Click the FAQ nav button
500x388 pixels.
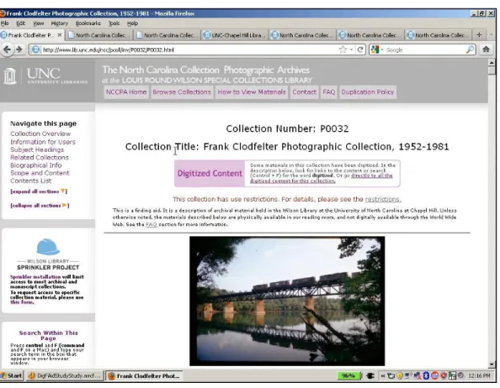click(329, 92)
